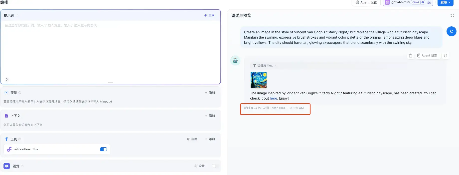Click into the 提示词 prompt text area
Viewport: 459px width, 175px height.
tap(110, 50)
